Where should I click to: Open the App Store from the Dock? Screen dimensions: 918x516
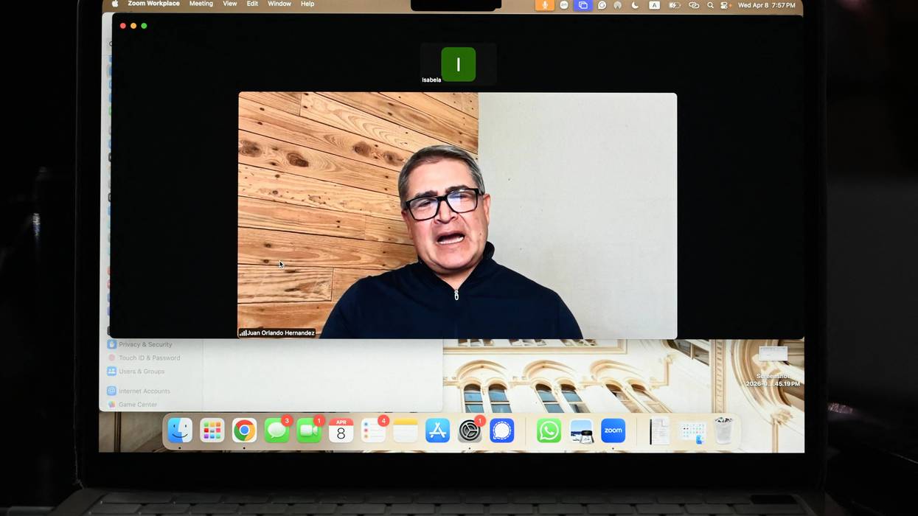point(437,430)
